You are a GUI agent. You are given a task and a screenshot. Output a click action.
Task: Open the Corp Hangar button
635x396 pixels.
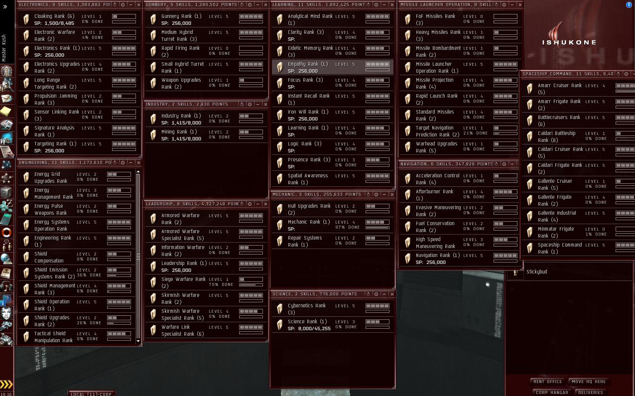pos(551,393)
